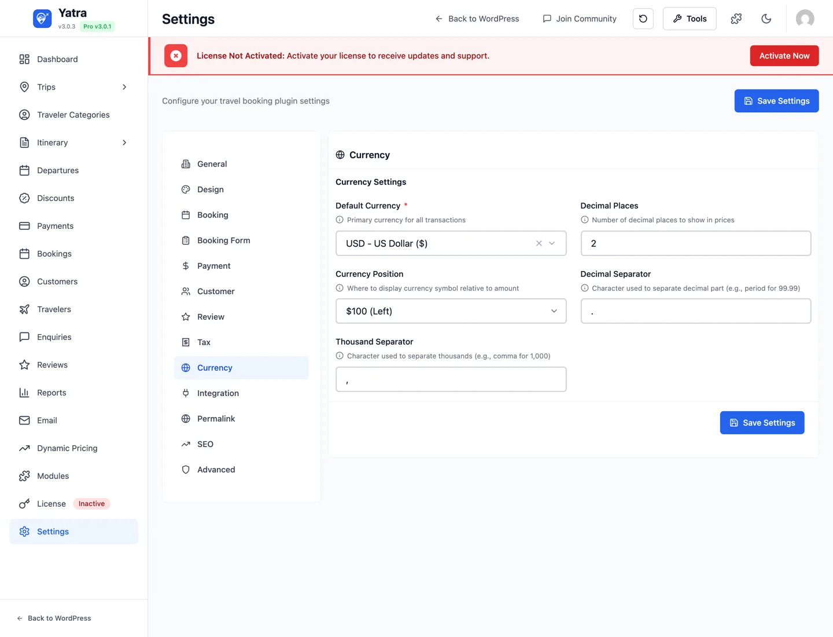Open SEO settings tab

241,444
